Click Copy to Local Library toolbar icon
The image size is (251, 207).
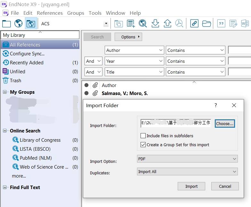click(x=118, y=24)
